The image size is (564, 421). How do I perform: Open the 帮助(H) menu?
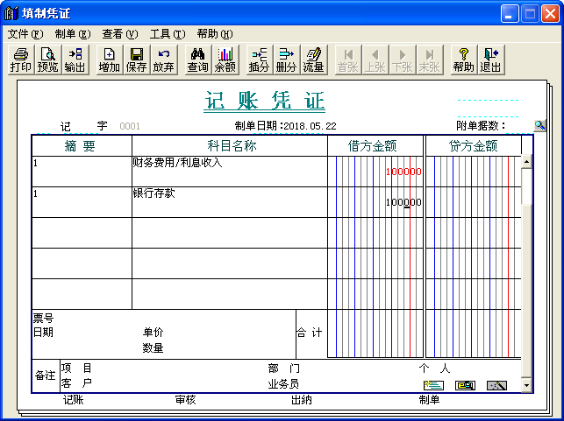coord(215,34)
